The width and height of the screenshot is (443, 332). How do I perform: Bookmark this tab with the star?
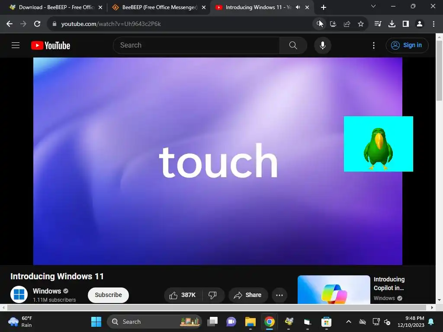(361, 24)
